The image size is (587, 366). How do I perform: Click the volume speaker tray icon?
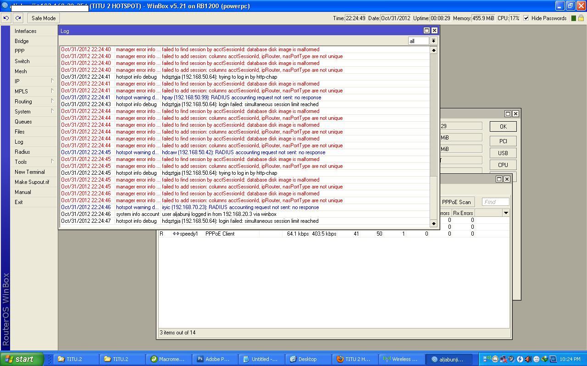point(528,359)
